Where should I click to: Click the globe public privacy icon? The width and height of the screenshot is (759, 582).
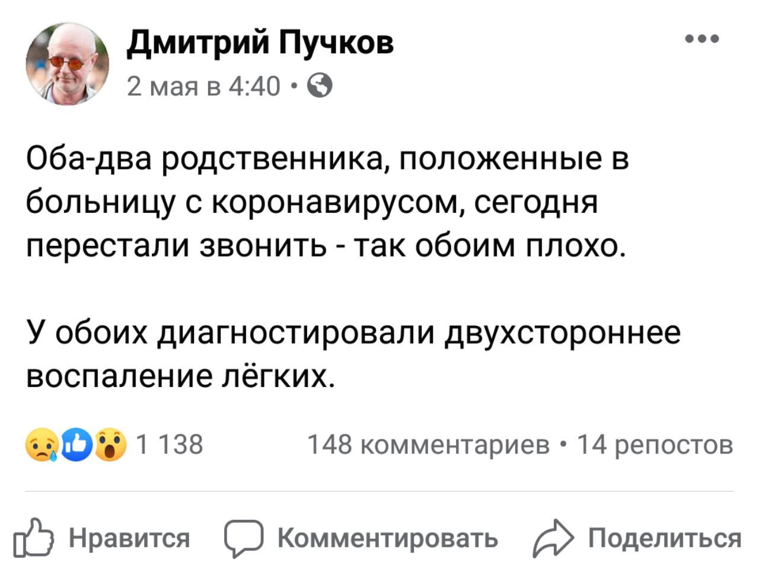click(x=321, y=87)
